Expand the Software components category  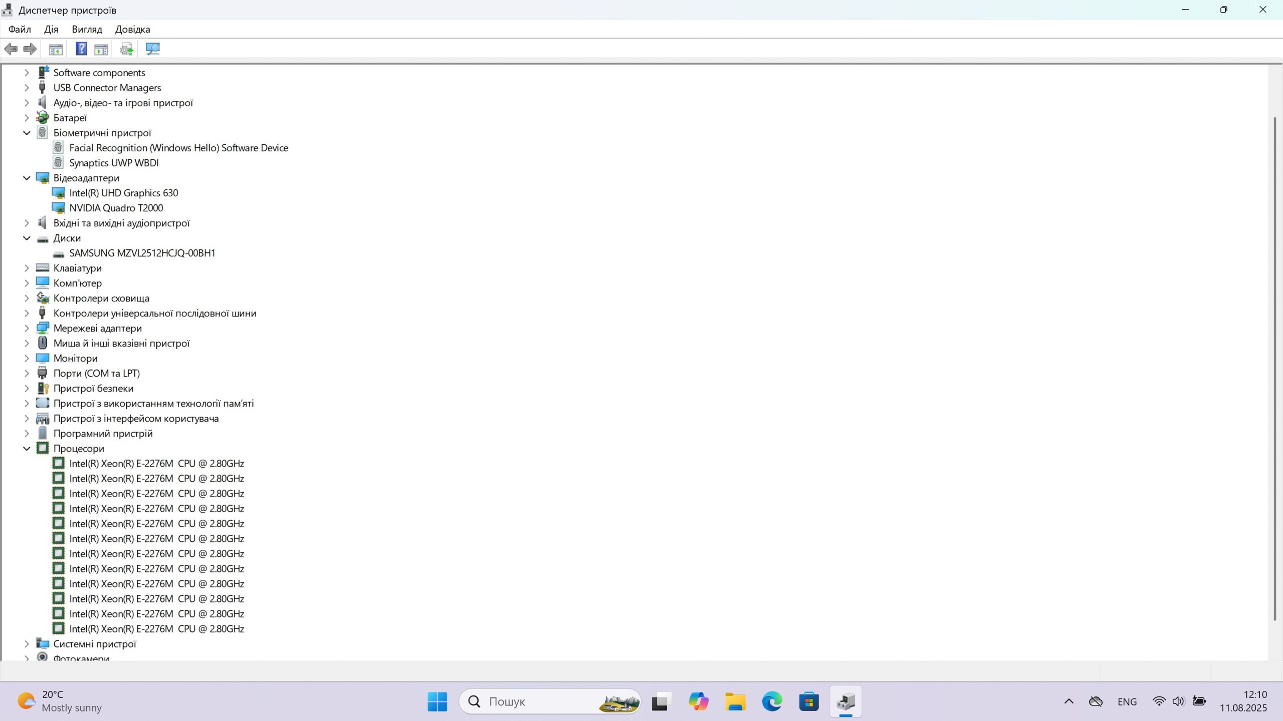point(27,73)
